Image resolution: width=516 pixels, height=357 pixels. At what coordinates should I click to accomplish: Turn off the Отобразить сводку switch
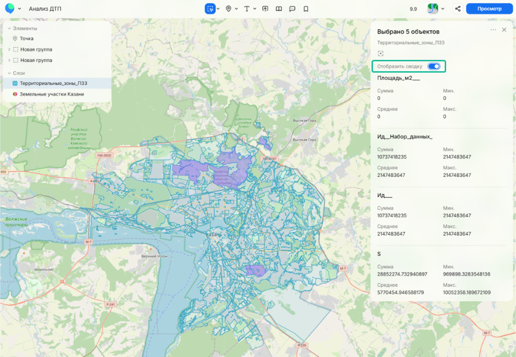click(x=433, y=66)
